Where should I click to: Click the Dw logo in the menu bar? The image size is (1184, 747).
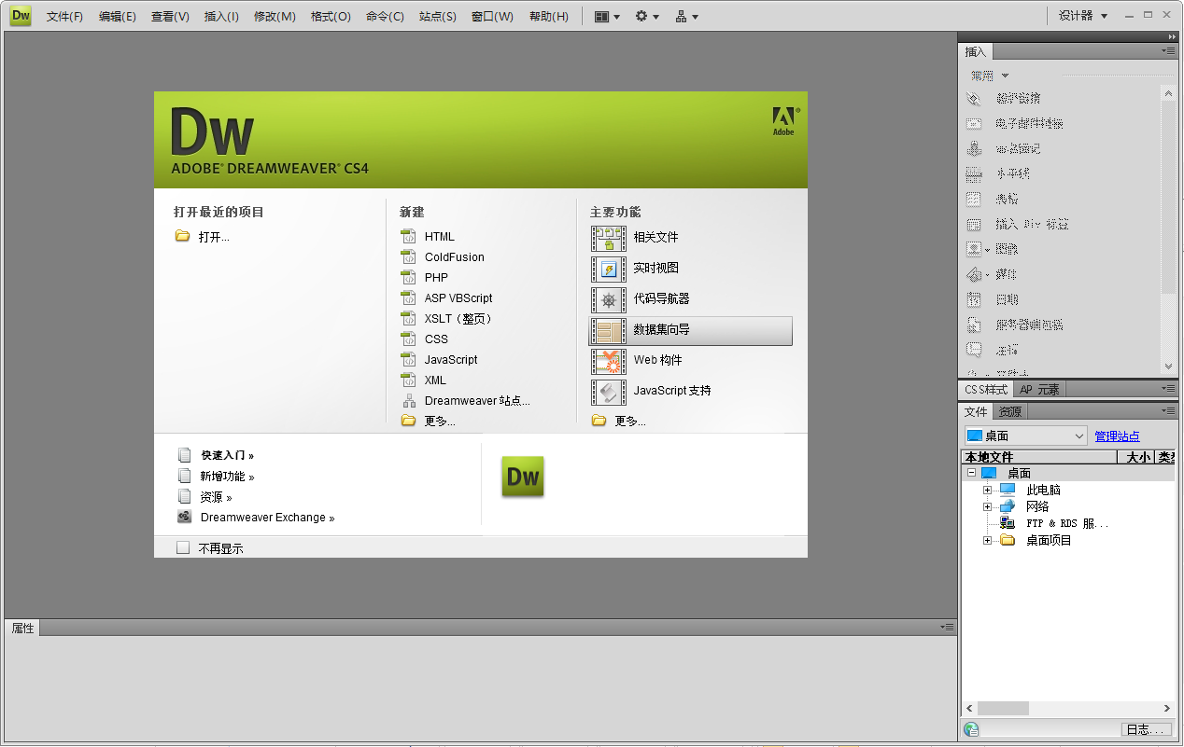pos(21,15)
